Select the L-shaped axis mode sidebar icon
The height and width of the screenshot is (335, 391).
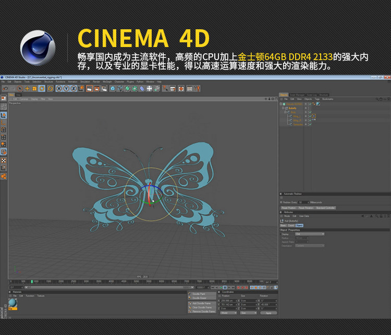coord(4,122)
